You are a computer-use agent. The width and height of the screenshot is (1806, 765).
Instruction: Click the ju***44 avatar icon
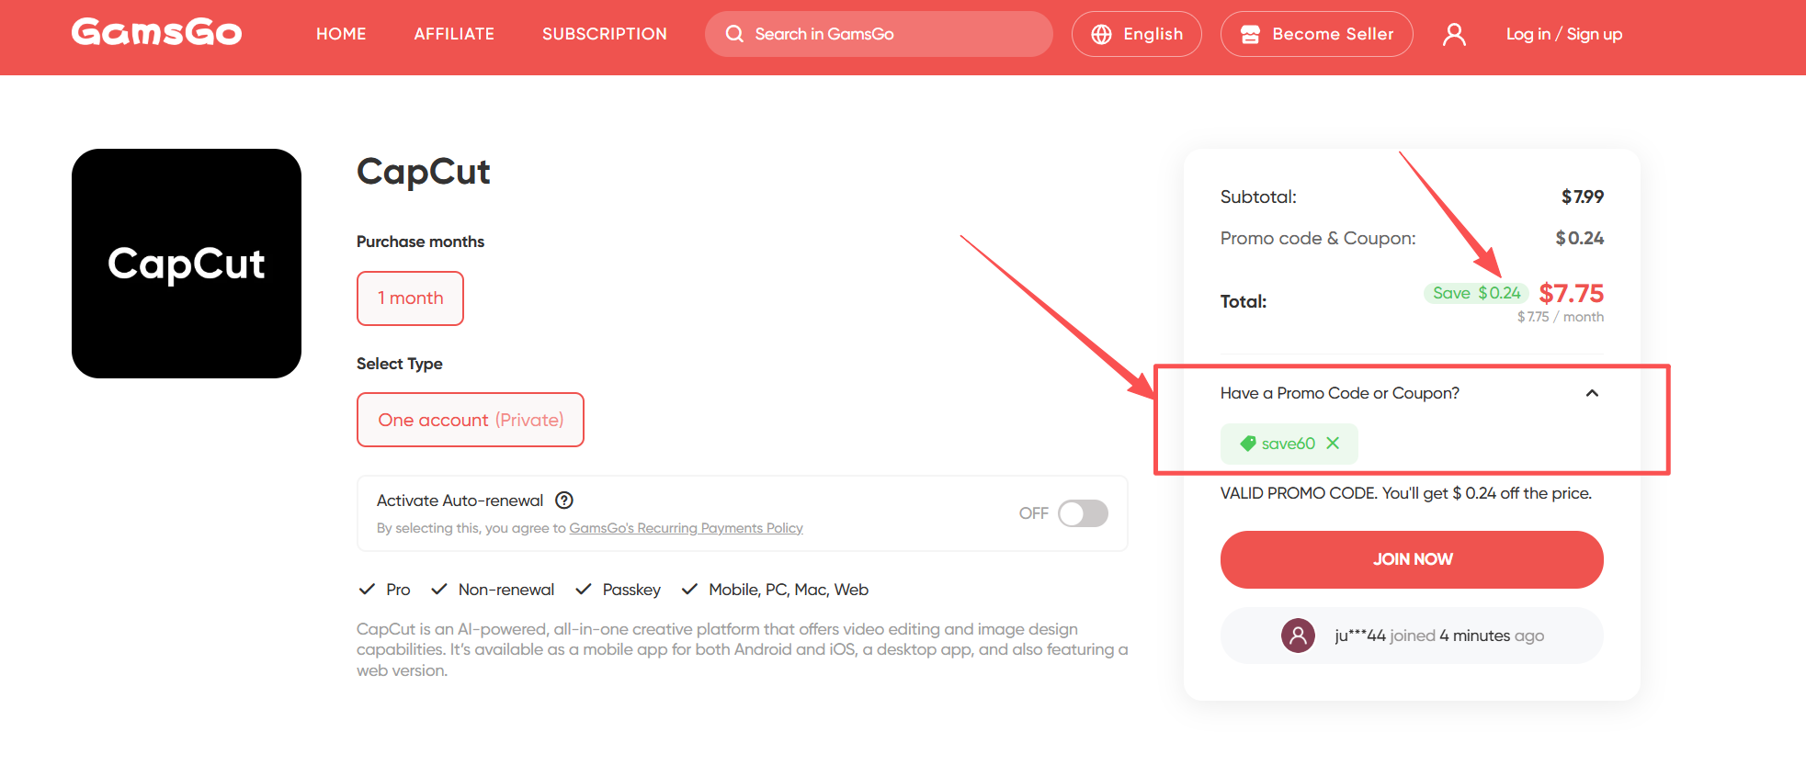1297,635
